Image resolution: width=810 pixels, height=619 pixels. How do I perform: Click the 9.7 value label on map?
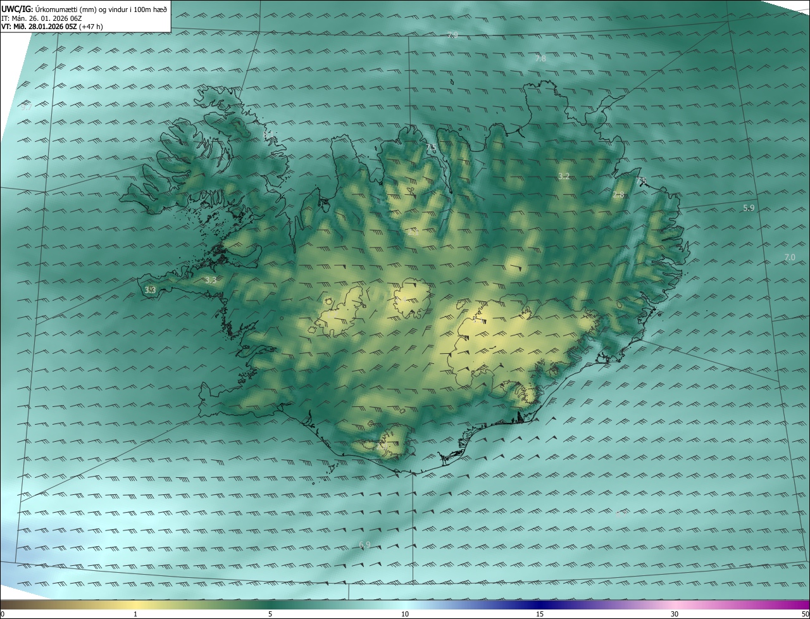26,108
